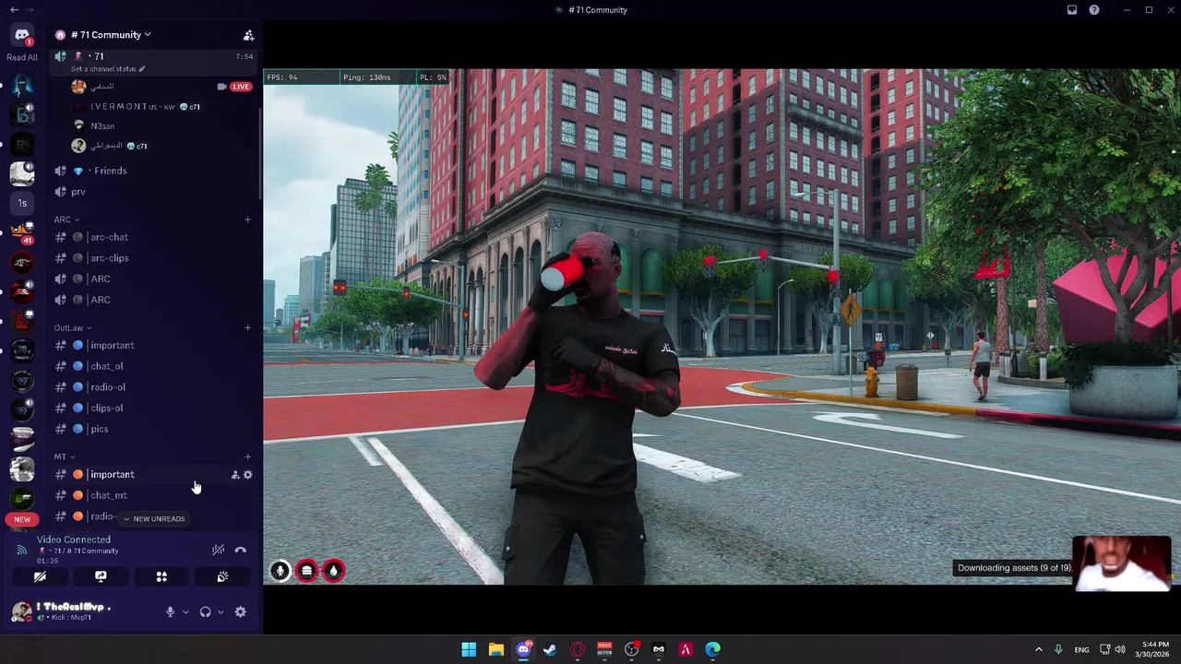
Task: Click share your screen button
Action: (101, 577)
